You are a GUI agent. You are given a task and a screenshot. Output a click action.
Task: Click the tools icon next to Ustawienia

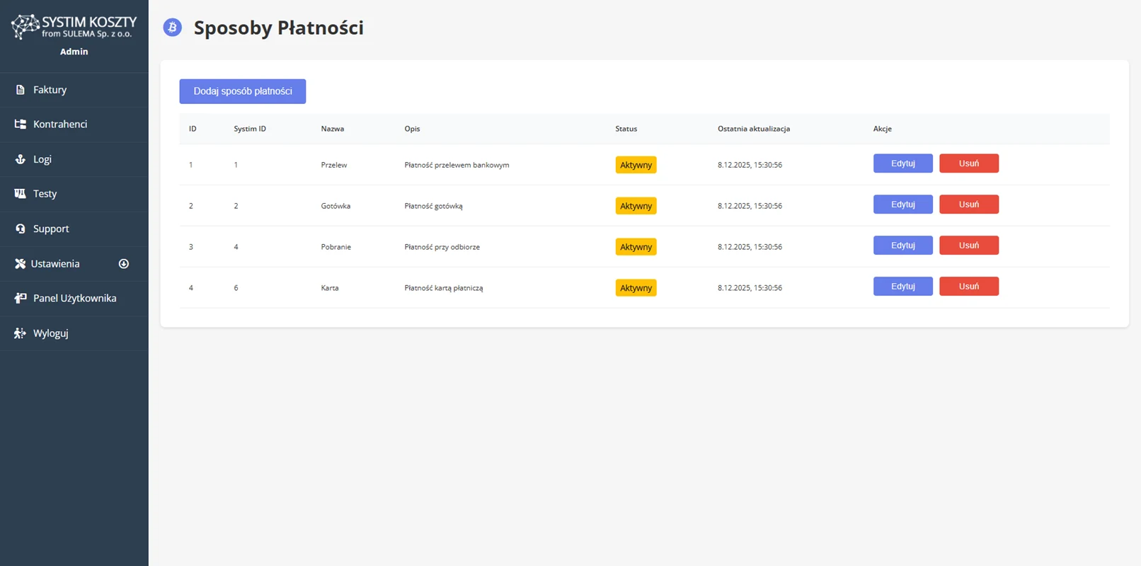coord(20,263)
